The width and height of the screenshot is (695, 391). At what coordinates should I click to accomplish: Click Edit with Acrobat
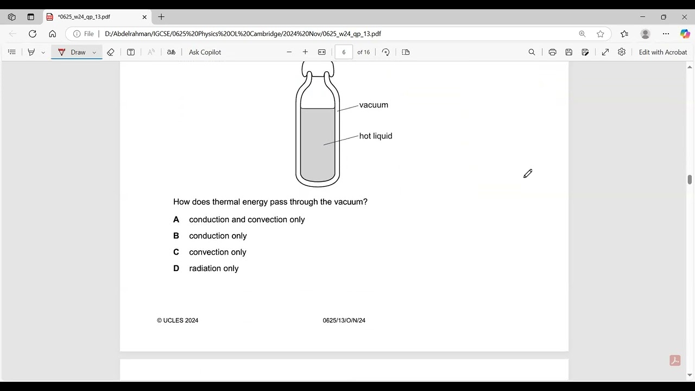tap(663, 52)
